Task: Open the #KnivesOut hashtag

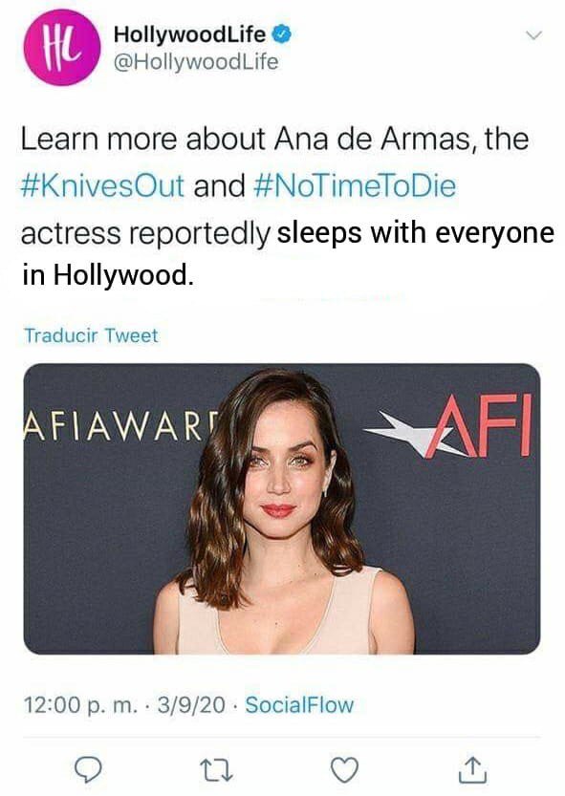Action: [102, 185]
